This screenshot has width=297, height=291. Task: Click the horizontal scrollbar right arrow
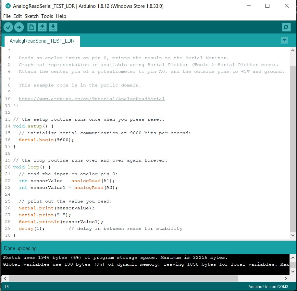coord(286,278)
